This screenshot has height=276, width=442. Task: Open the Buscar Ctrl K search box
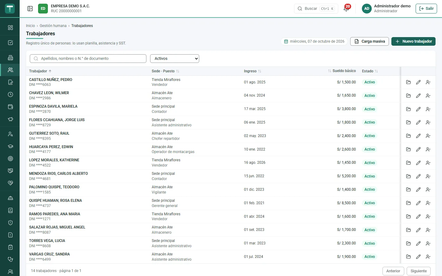click(316, 9)
